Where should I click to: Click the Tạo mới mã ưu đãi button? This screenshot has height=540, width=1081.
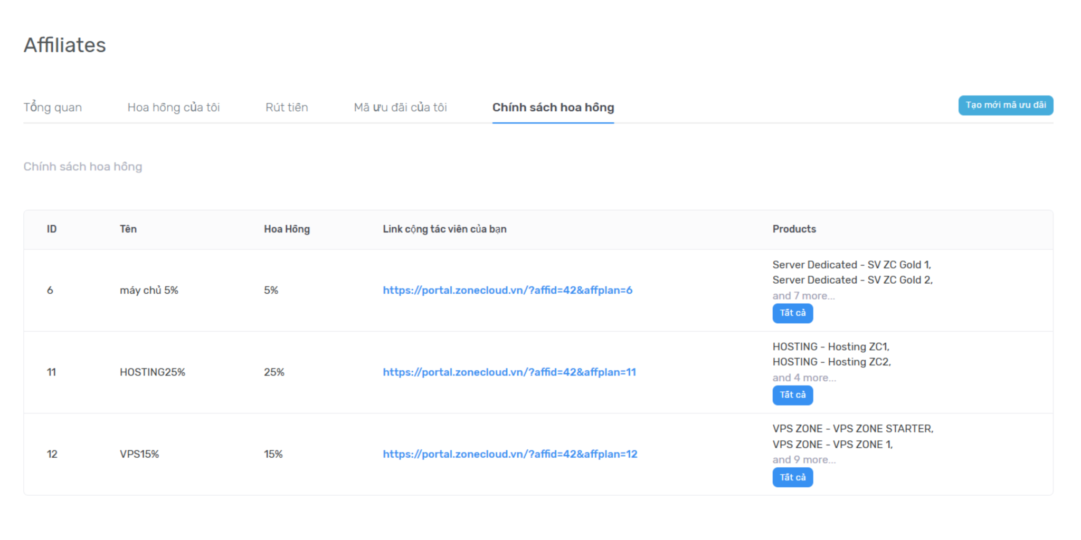click(x=1006, y=105)
